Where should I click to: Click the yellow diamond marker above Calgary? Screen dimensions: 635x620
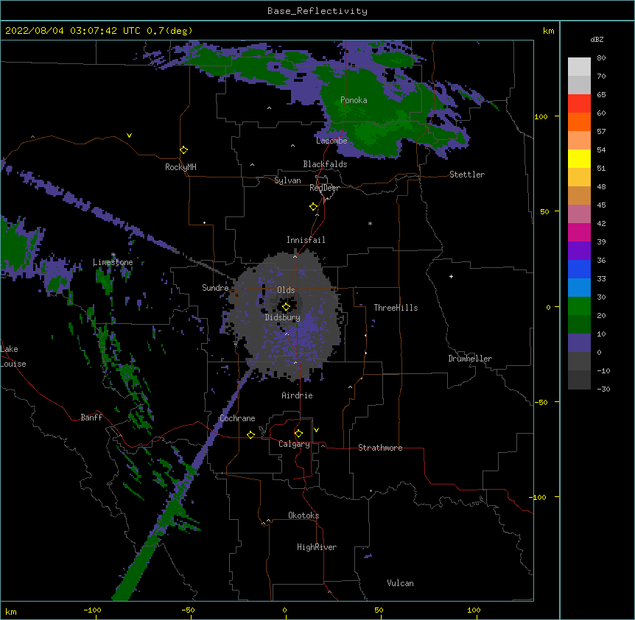point(298,434)
